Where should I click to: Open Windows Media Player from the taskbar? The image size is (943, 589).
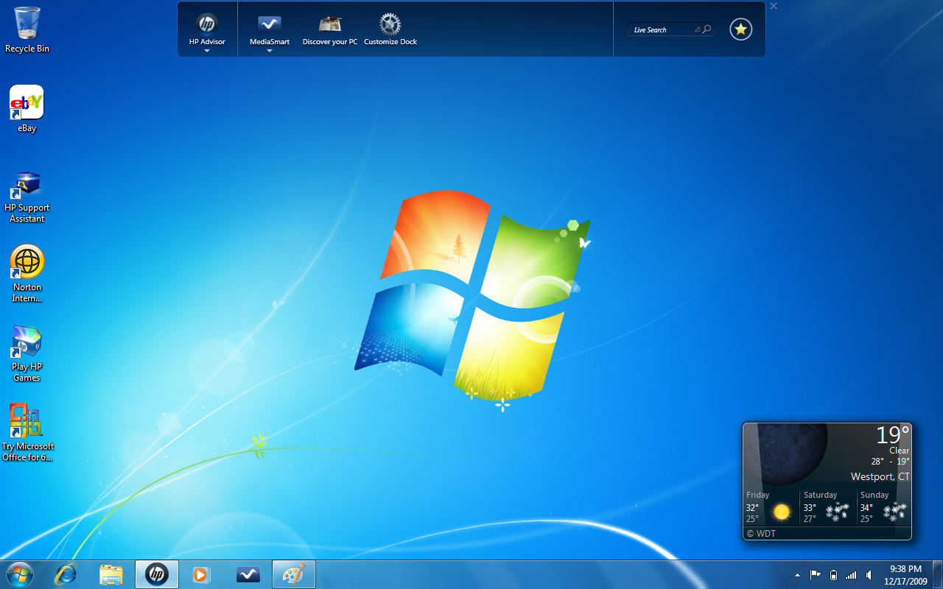201,574
